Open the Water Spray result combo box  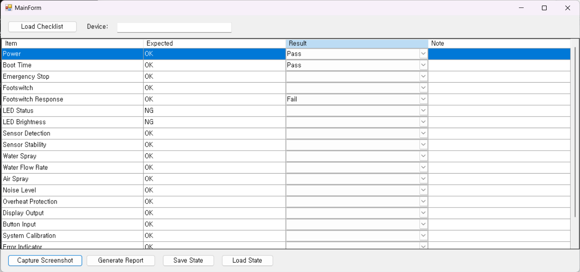click(x=423, y=156)
